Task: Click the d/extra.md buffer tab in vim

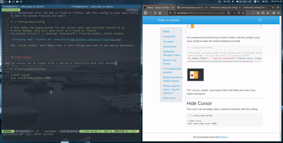Action: pyautogui.click(x=11, y=10)
